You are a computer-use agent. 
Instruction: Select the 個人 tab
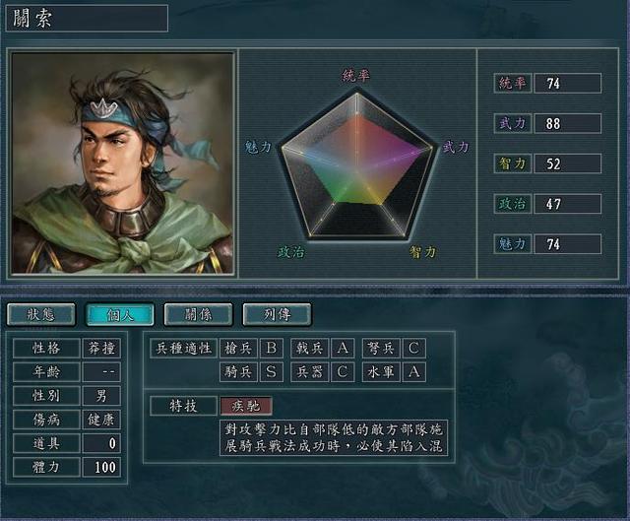120,314
